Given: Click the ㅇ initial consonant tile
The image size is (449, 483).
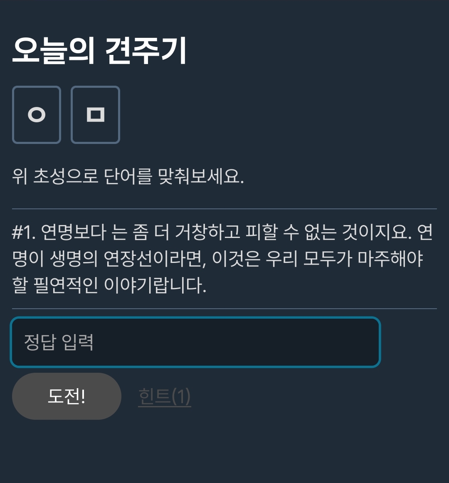Looking at the screenshot, I should click(37, 115).
